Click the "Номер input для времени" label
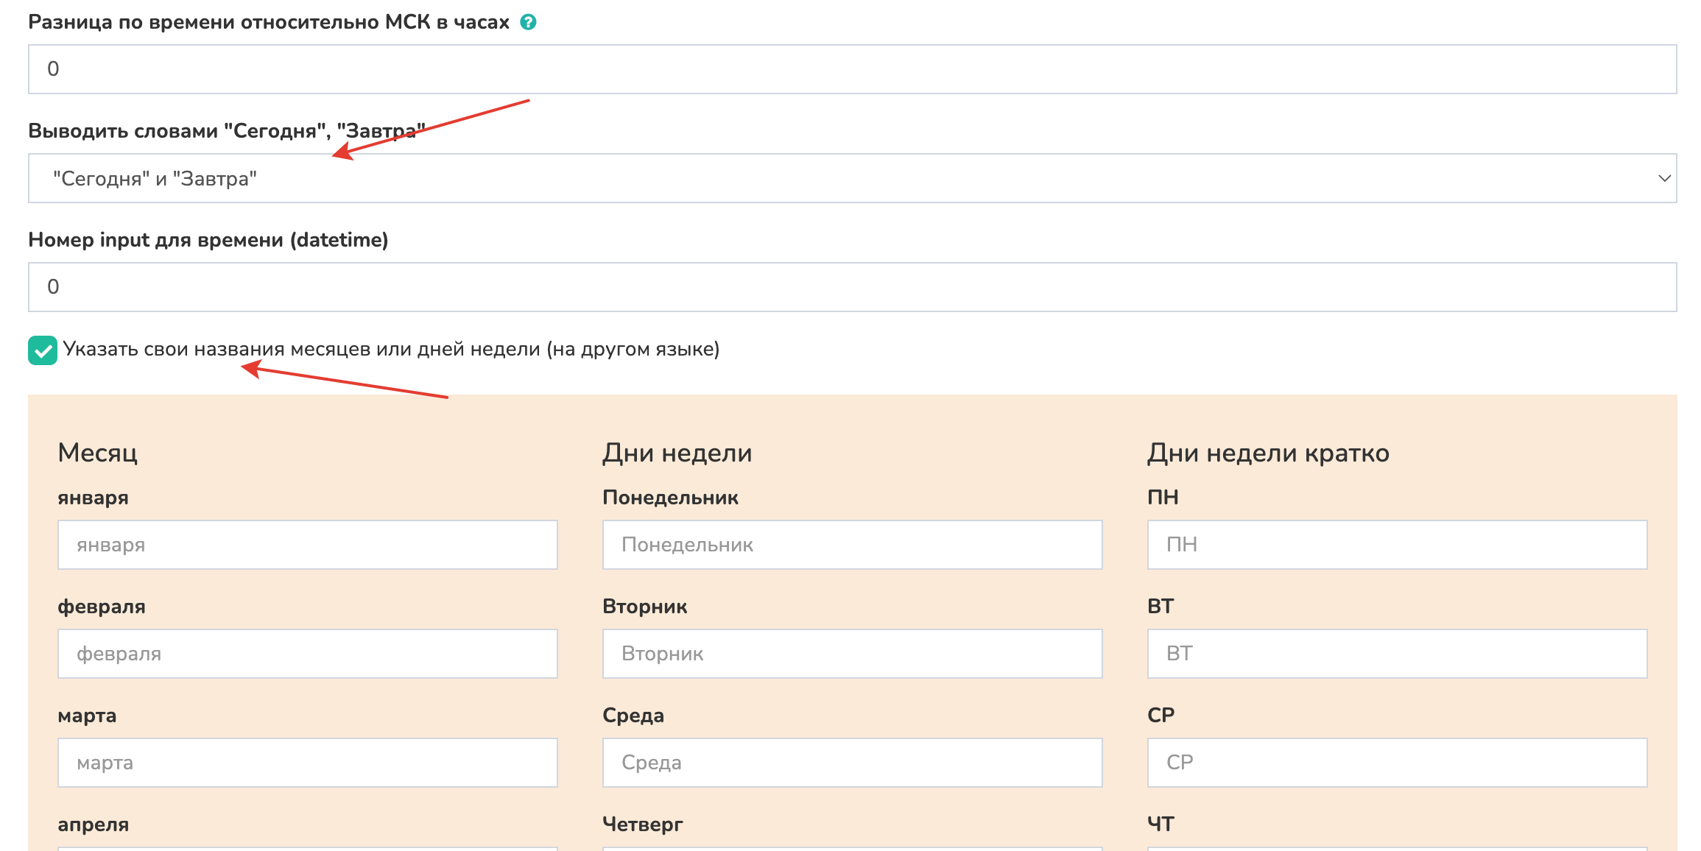The width and height of the screenshot is (1701, 851). tap(208, 240)
